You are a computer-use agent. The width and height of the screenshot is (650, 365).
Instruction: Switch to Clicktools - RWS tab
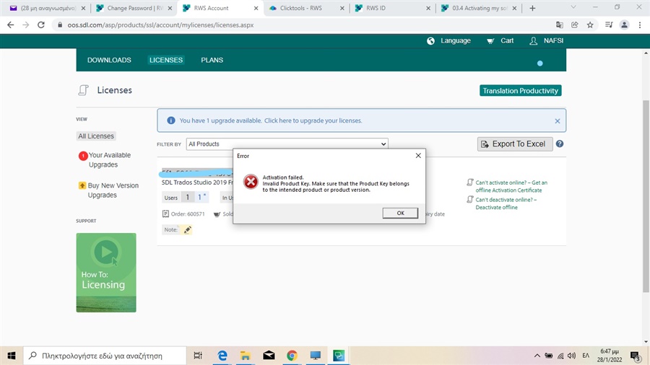pos(306,8)
